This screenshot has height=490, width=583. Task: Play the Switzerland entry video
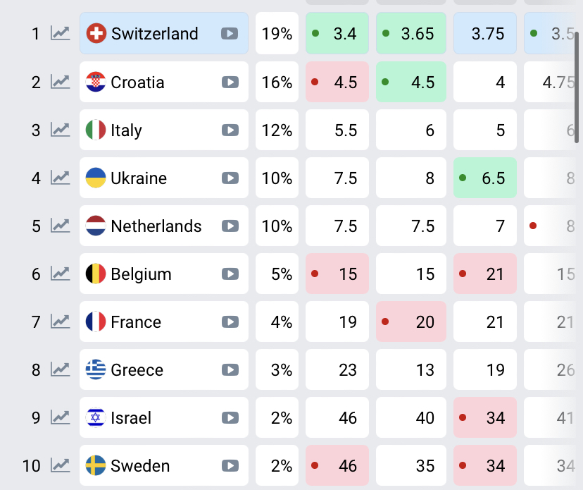[x=230, y=33]
